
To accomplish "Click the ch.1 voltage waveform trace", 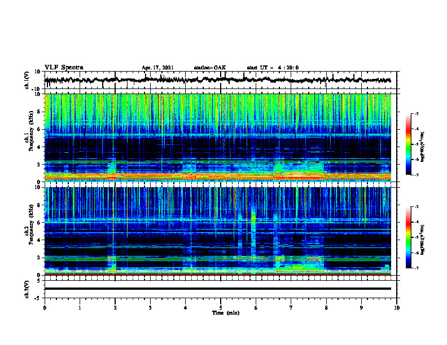I will point(217,80).
